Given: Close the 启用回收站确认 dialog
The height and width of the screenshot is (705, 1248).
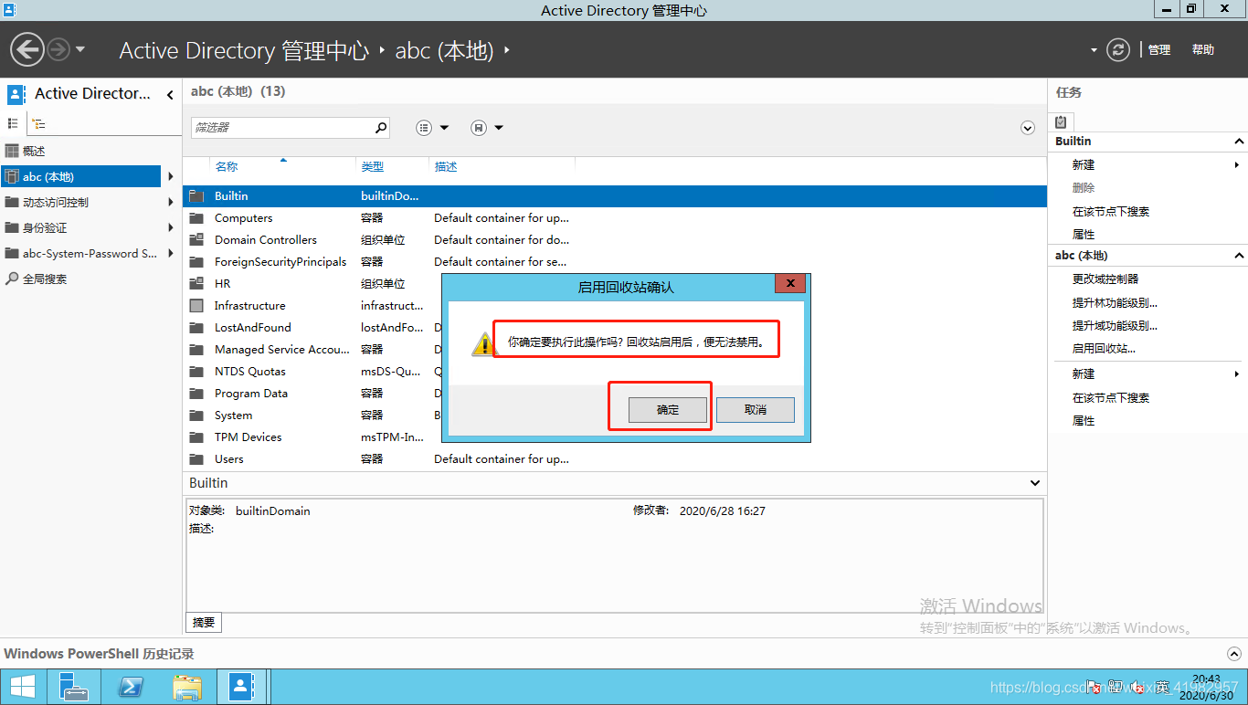Looking at the screenshot, I should (790, 283).
